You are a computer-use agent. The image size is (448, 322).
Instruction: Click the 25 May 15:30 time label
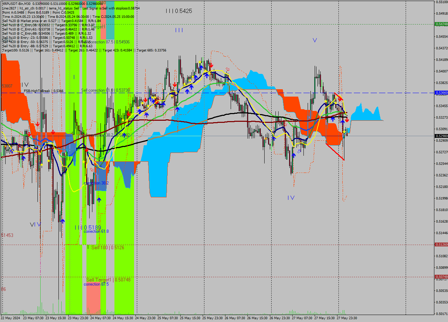point(190,318)
